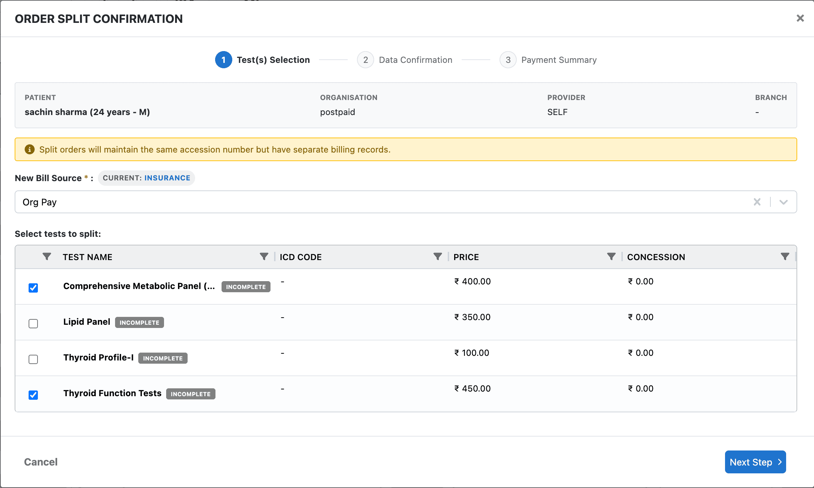Click patient name sachin sharma
Screen dimensions: 814x488
point(87,112)
